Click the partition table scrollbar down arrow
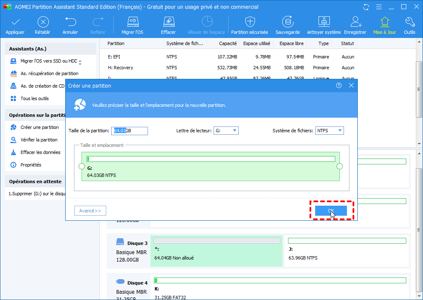Viewport: 423px width, 300px height. 419,144
